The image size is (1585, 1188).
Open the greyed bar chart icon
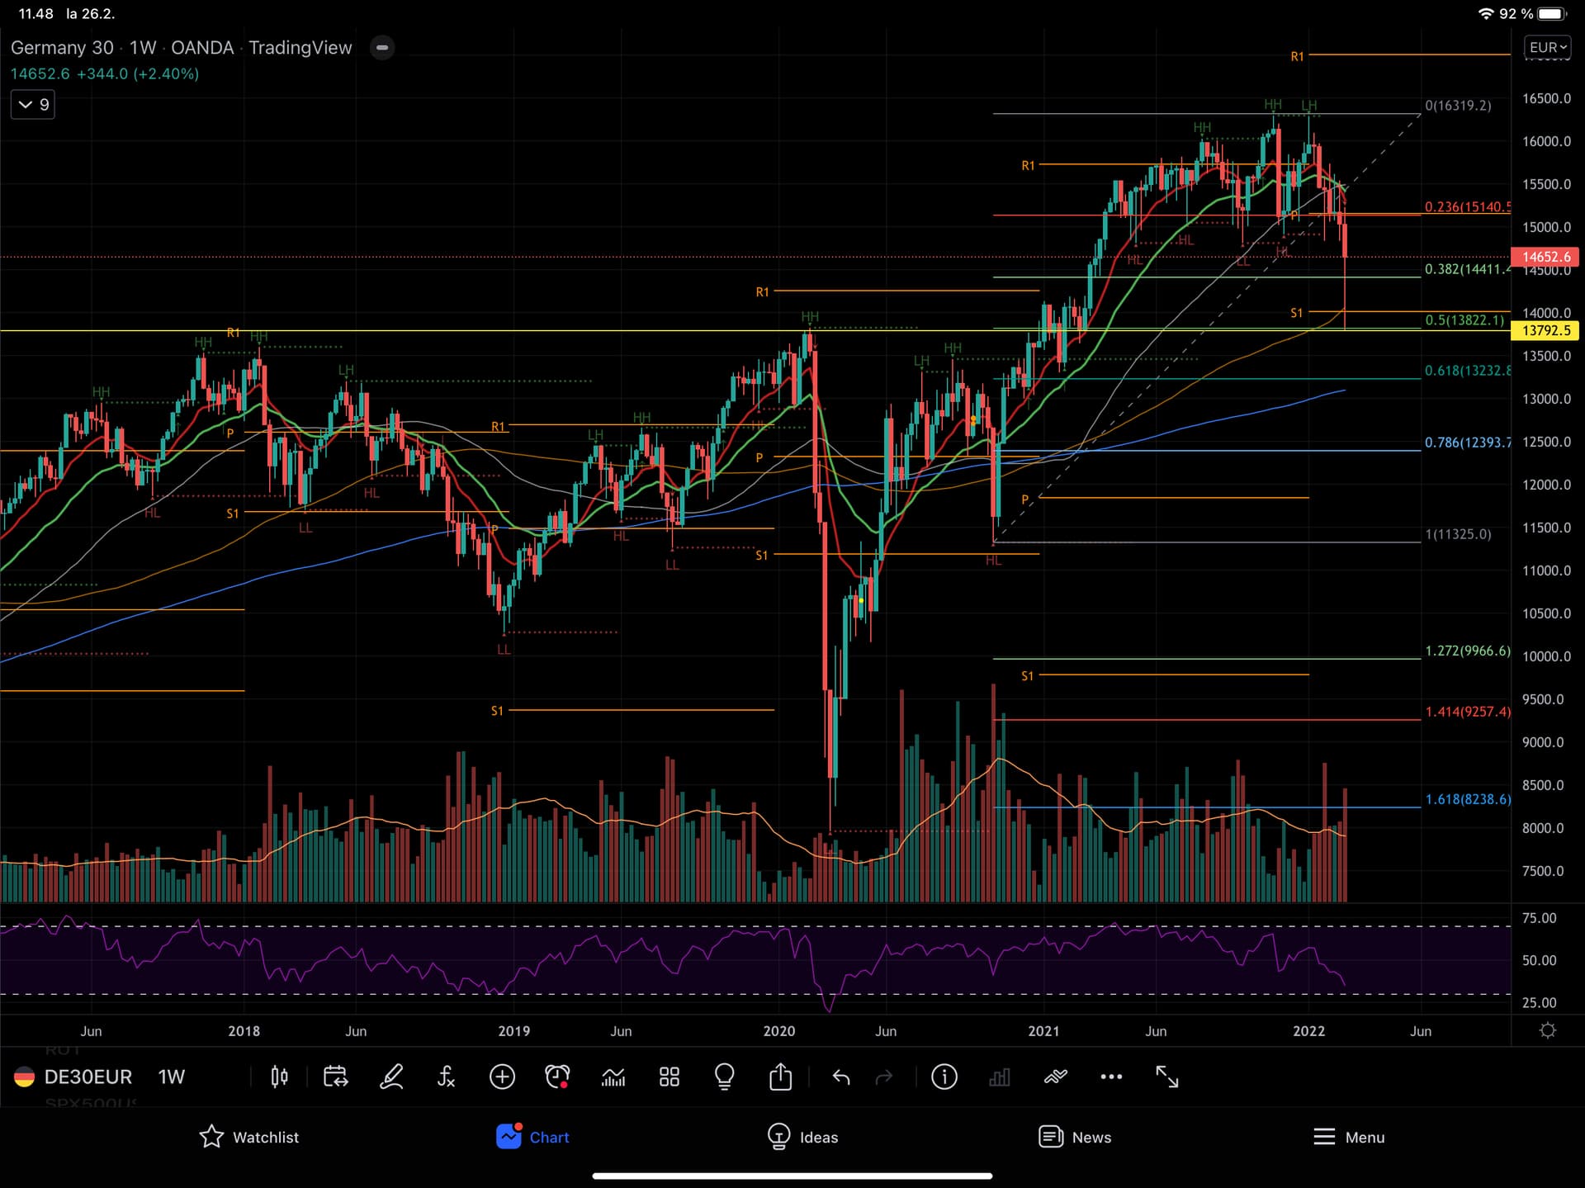[x=1000, y=1077]
